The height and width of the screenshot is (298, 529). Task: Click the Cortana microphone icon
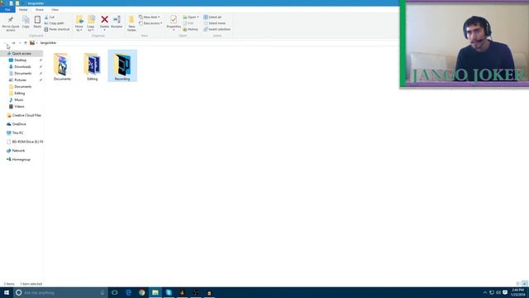click(102, 292)
